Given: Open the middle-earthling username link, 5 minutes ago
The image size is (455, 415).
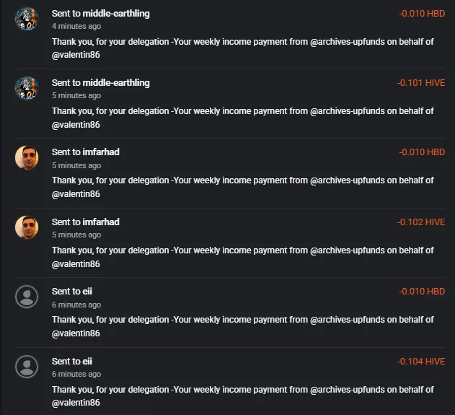Looking at the screenshot, I should (x=116, y=83).
